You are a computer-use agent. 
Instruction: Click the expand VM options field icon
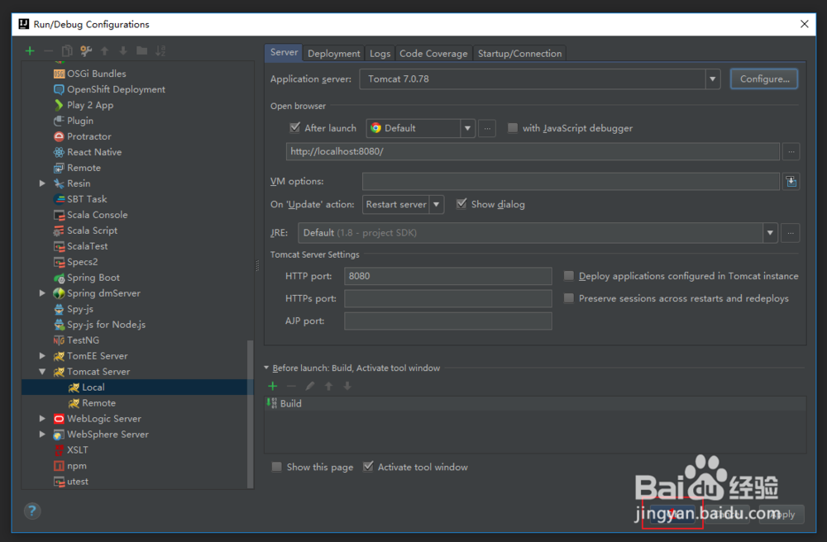pyautogui.click(x=791, y=182)
